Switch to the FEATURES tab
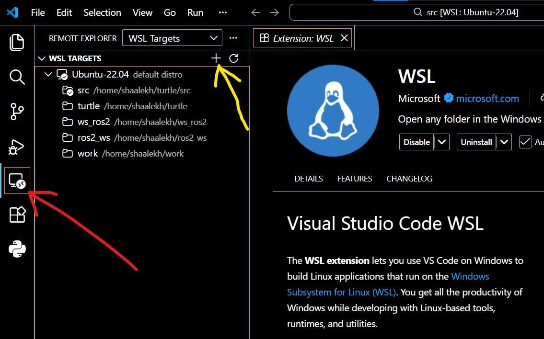Screen dimensions: 544x339 354,178
